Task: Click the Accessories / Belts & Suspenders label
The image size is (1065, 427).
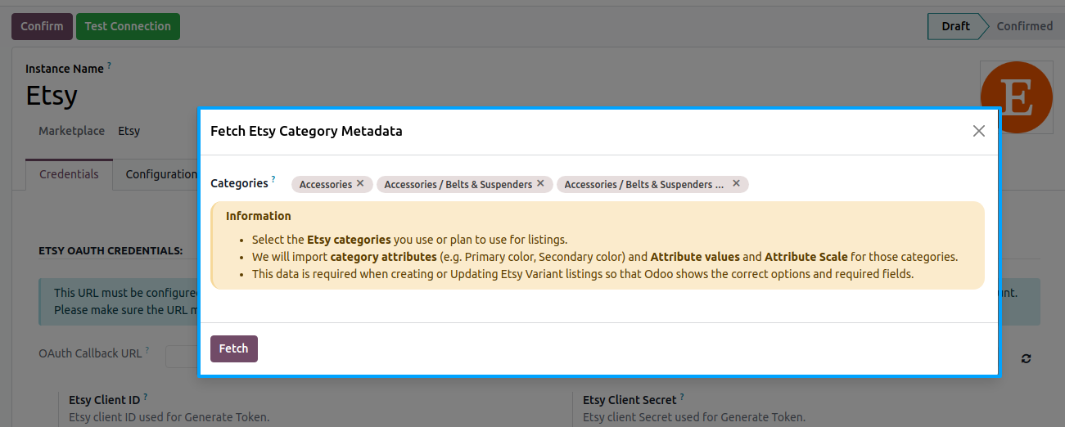Action: coord(458,184)
